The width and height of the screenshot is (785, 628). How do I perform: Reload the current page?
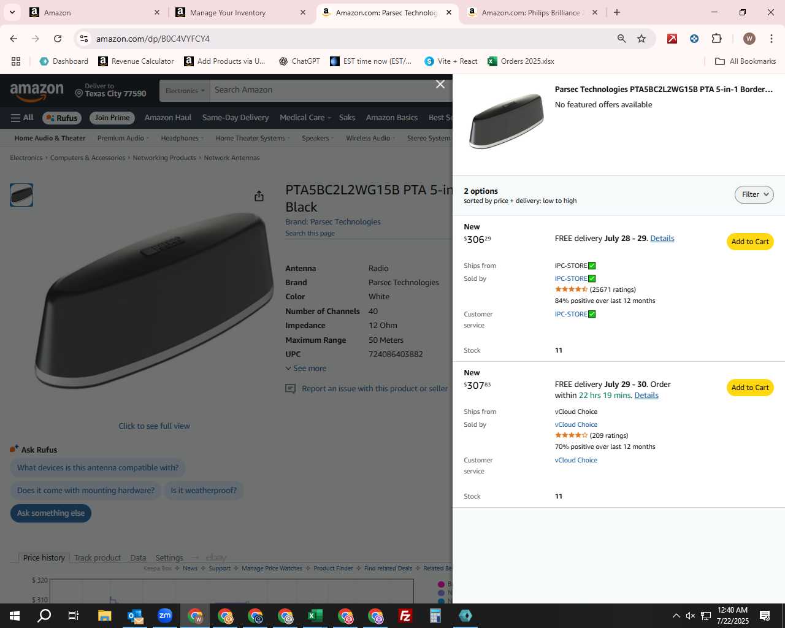click(58, 39)
